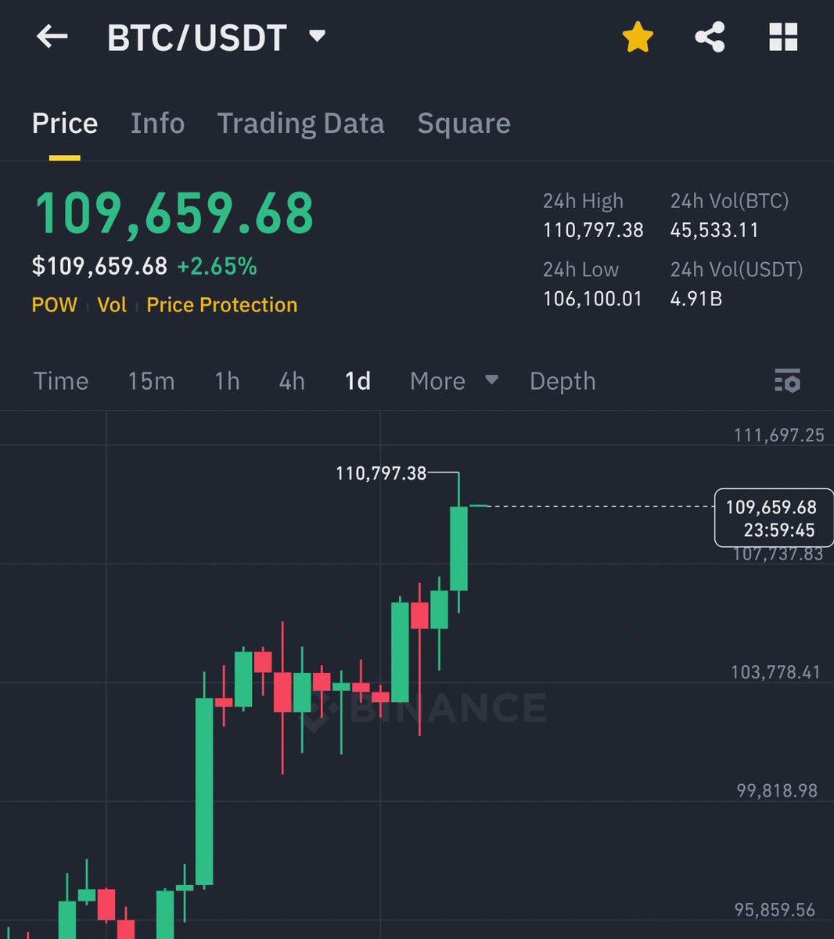
Task: Choose the 4h chart interval
Action: tap(292, 381)
